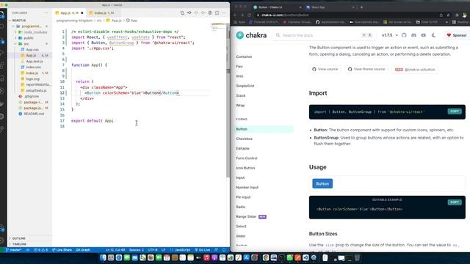Open Flex in the docs sidebar

click(239, 67)
